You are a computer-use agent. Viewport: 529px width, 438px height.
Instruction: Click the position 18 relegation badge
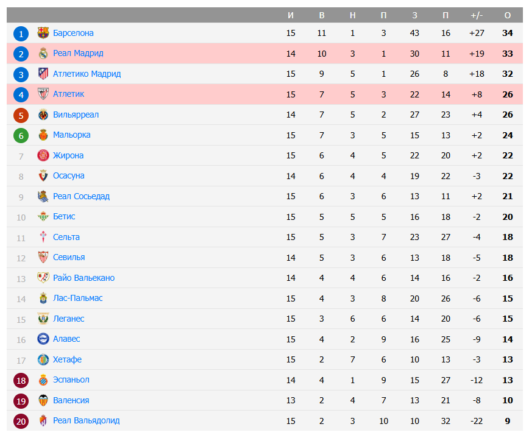click(x=21, y=380)
